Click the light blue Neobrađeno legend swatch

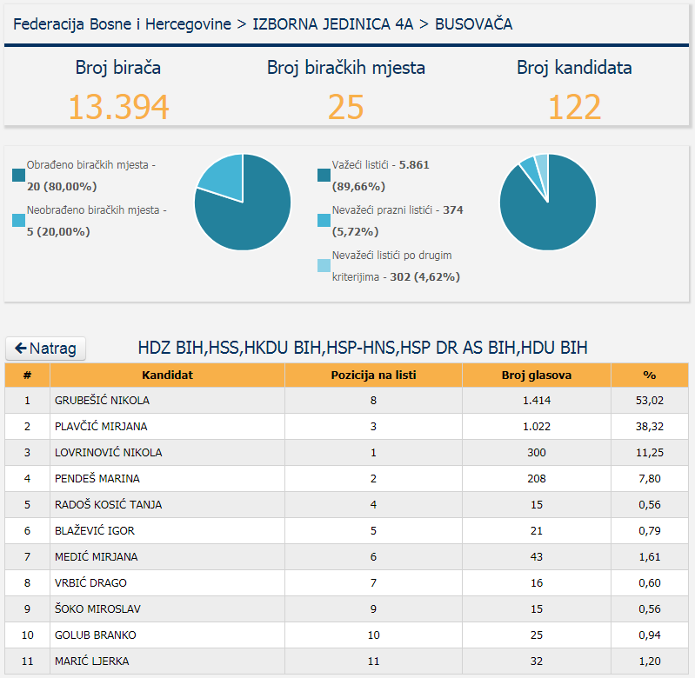pos(19,221)
